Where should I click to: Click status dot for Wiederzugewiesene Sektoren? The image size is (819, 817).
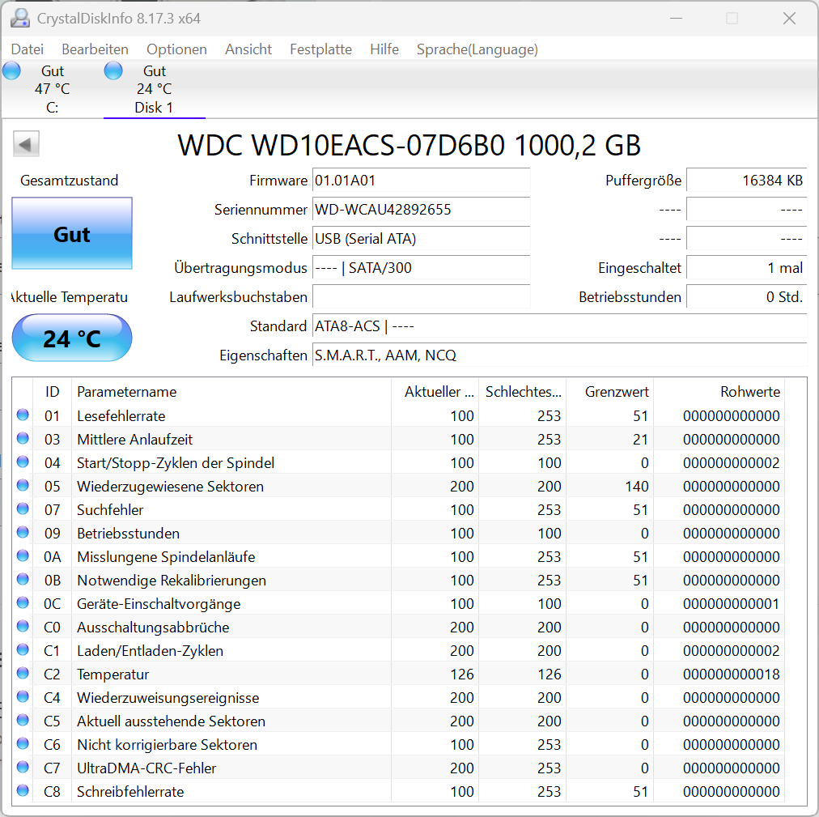(23, 486)
